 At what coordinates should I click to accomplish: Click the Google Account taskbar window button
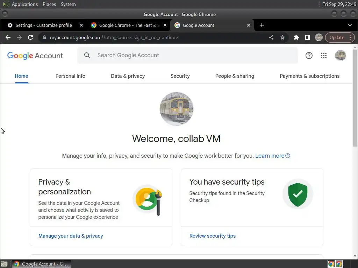42,264
